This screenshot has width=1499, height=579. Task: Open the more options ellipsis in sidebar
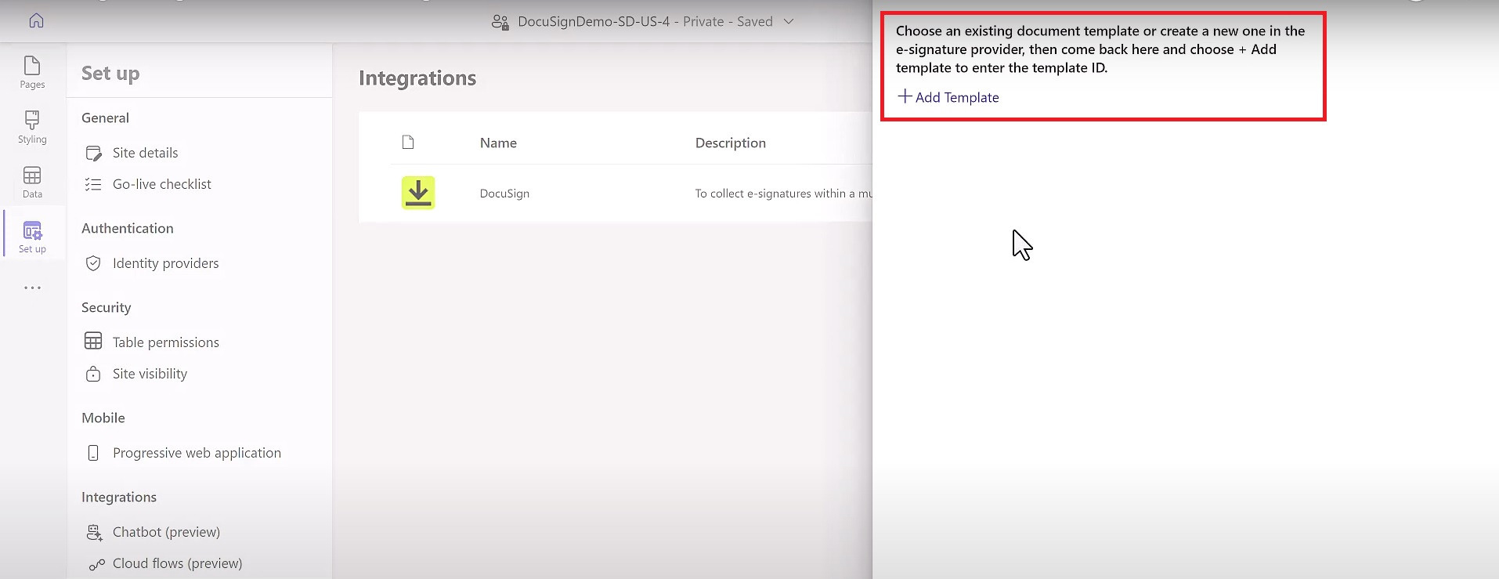coord(32,288)
